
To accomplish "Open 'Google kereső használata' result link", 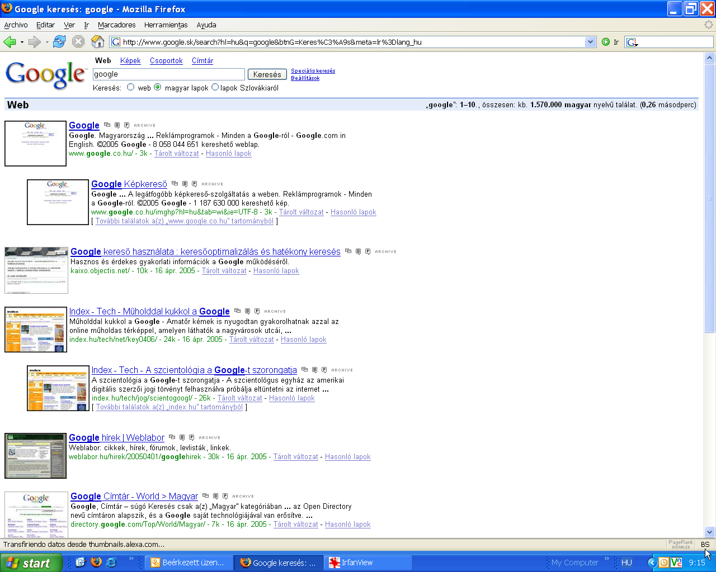I will (x=205, y=251).
